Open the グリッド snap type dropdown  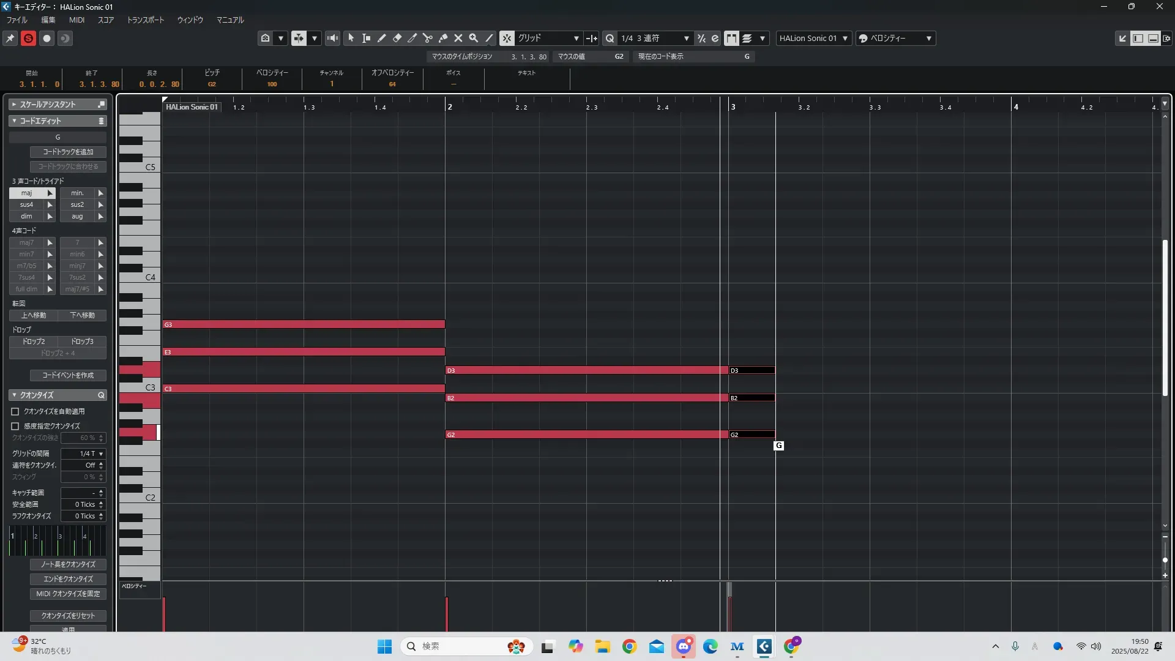(549, 38)
